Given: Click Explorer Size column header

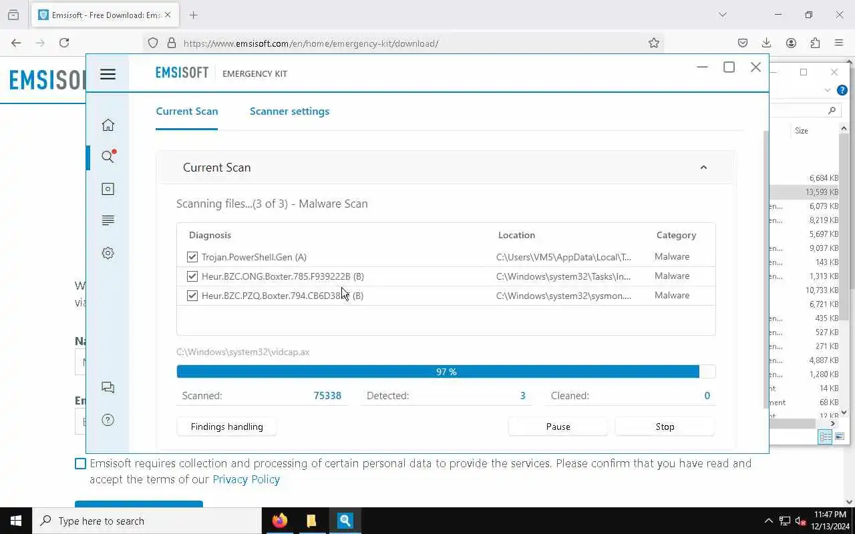Looking at the screenshot, I should 802,131.
